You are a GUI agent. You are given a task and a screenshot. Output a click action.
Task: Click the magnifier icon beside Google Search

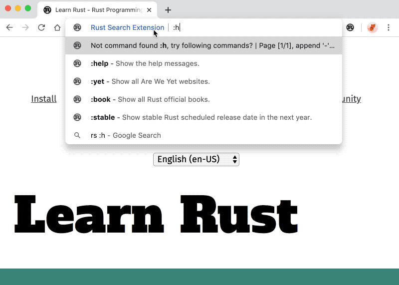77,135
